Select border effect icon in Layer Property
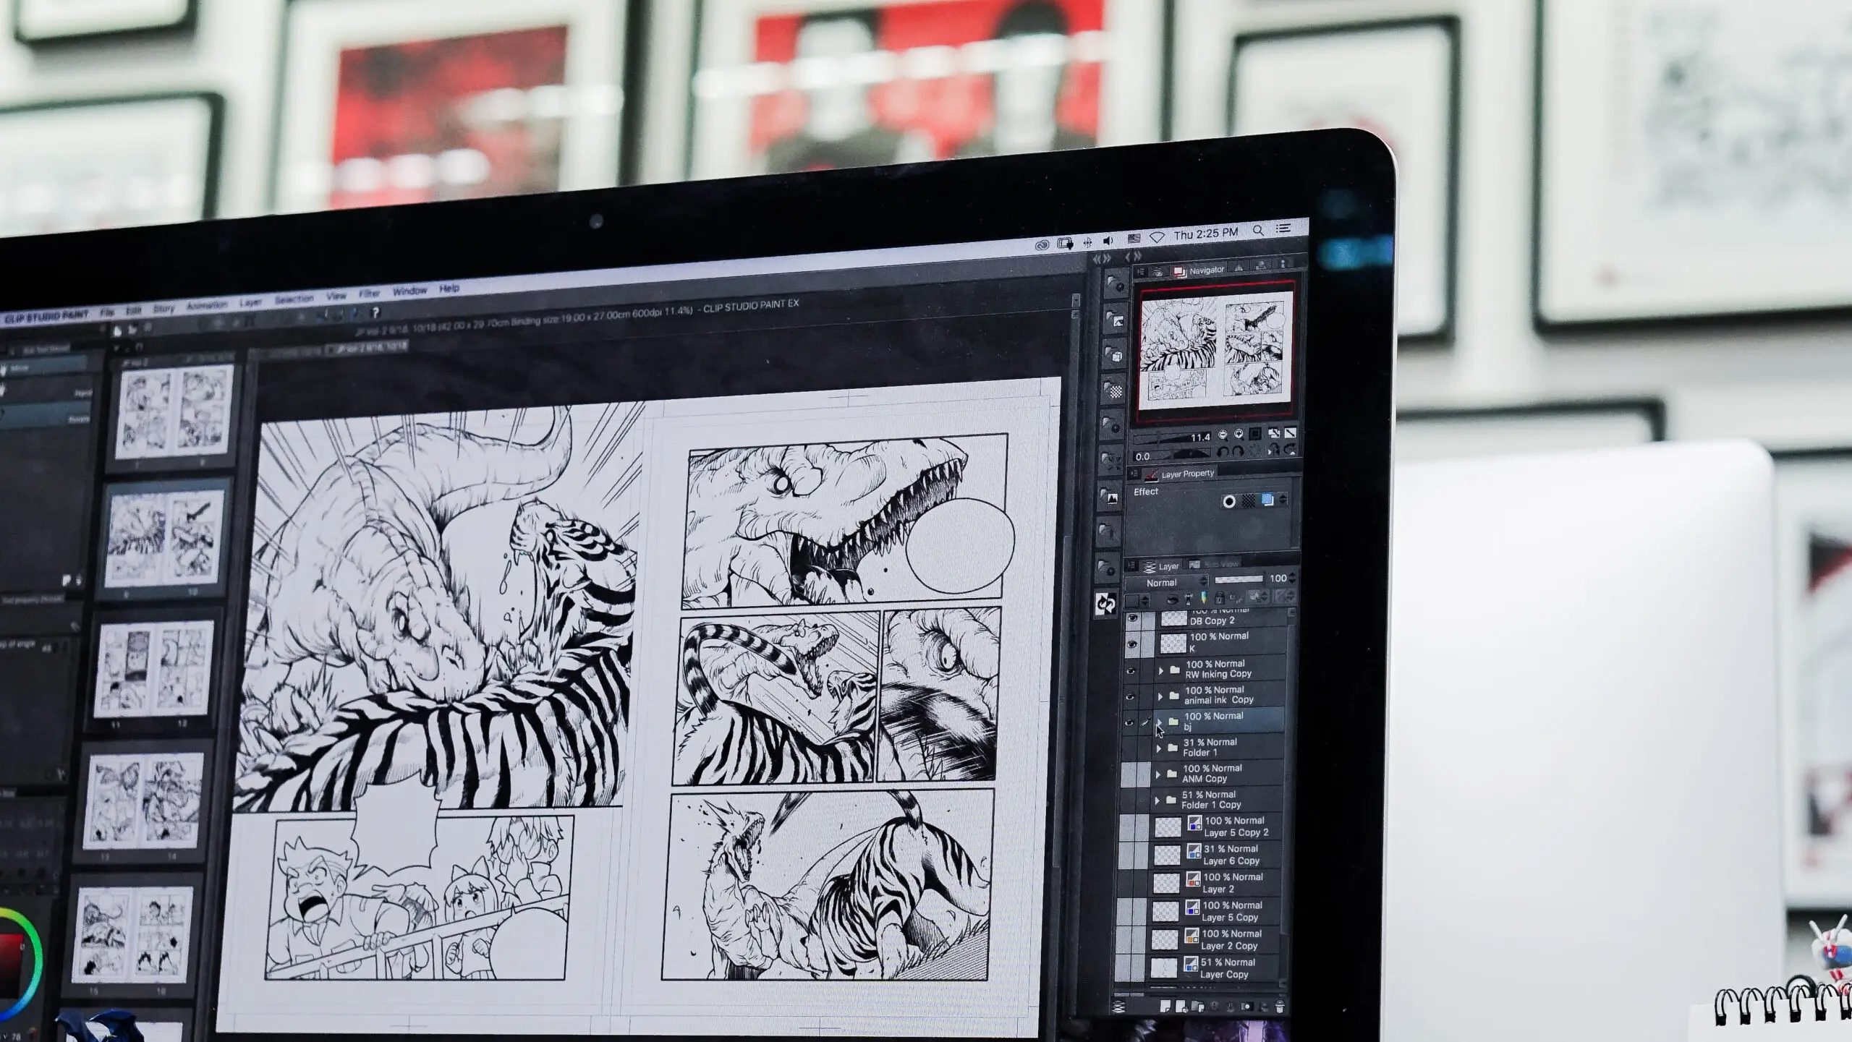 tap(1228, 501)
